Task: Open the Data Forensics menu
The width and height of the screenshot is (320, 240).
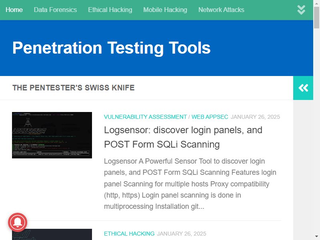Action: (55, 10)
